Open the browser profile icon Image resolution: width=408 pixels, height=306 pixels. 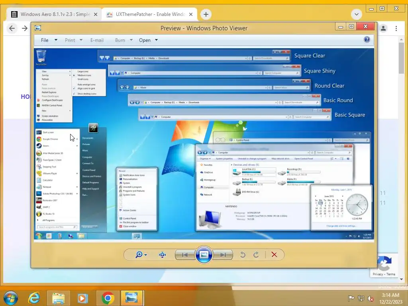tap(383, 28)
